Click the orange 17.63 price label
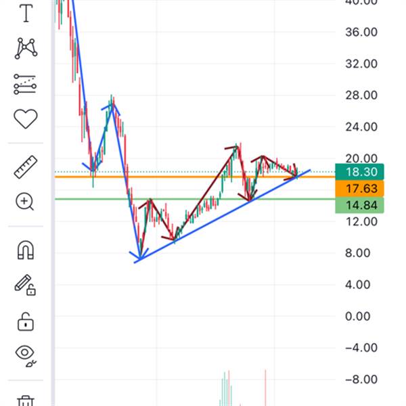 [x=359, y=189]
